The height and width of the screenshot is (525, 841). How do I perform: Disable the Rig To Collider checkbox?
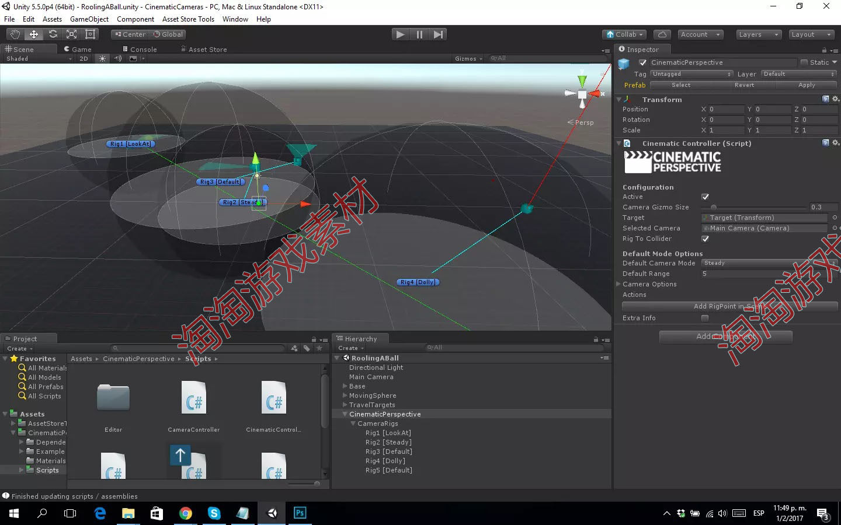click(x=705, y=239)
